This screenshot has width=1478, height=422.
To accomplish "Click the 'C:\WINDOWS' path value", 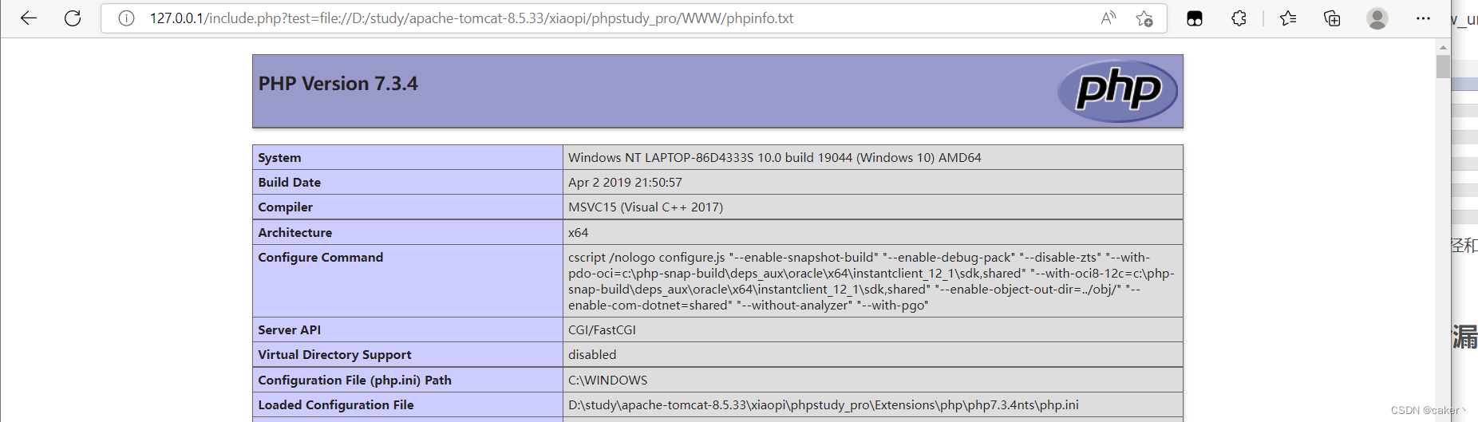I will 608,381.
